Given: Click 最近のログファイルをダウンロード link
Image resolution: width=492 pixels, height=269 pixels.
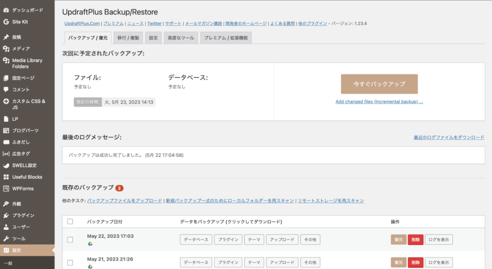Looking at the screenshot, I should [449, 137].
